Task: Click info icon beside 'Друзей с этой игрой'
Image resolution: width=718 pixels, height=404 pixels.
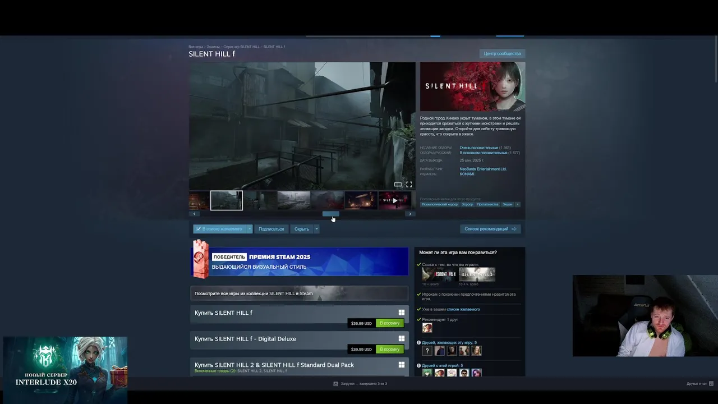Action: pyautogui.click(x=419, y=365)
